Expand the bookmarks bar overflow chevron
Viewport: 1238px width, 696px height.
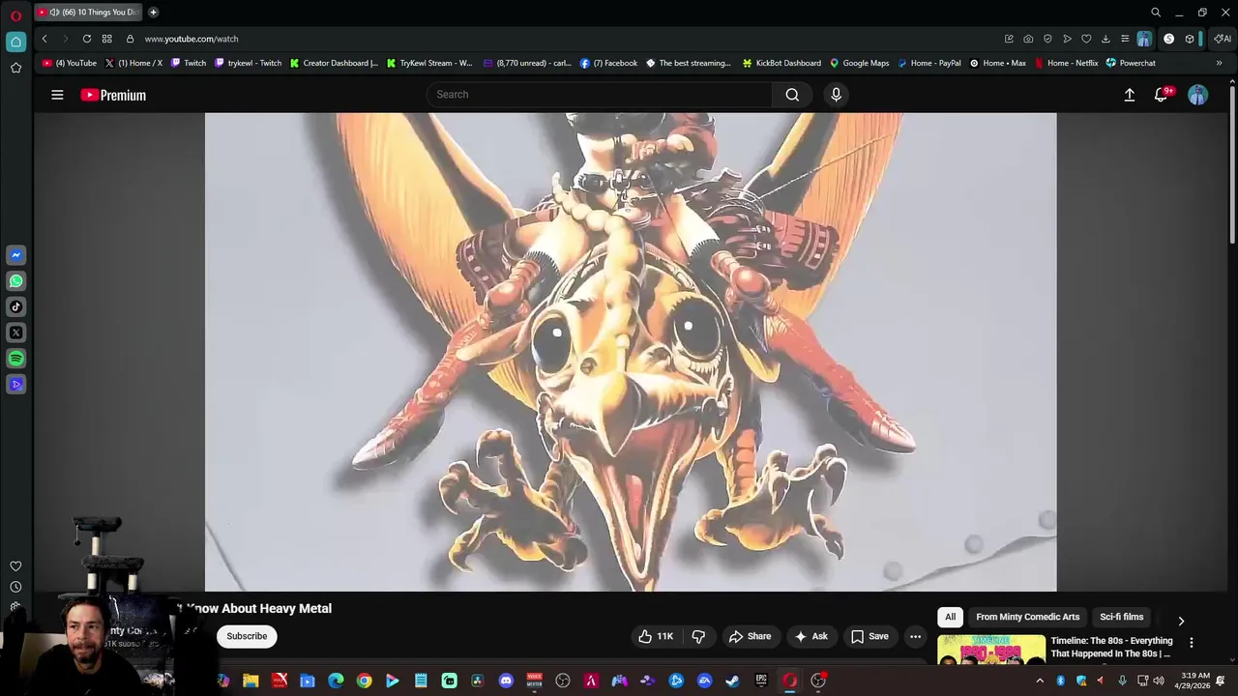coord(1219,63)
